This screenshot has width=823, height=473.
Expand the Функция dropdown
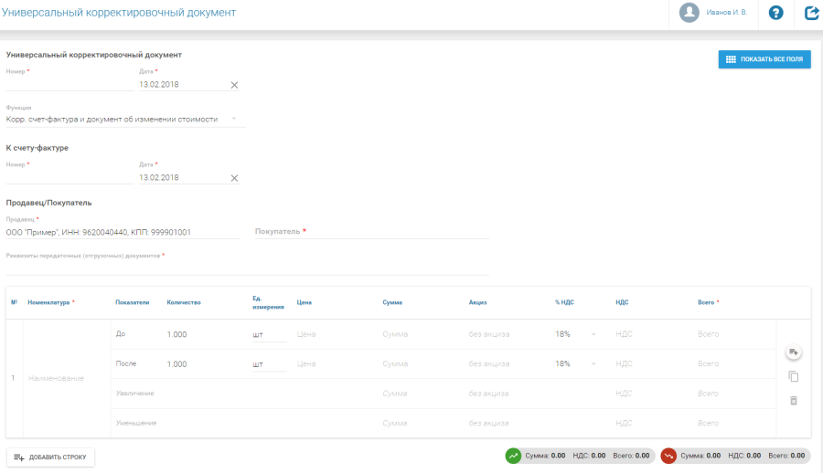click(233, 119)
